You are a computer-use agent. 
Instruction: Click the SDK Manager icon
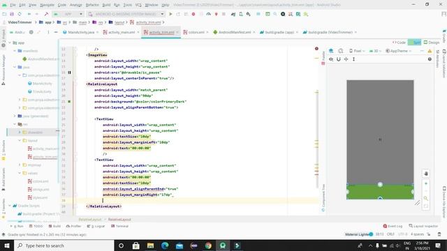point(249,14)
